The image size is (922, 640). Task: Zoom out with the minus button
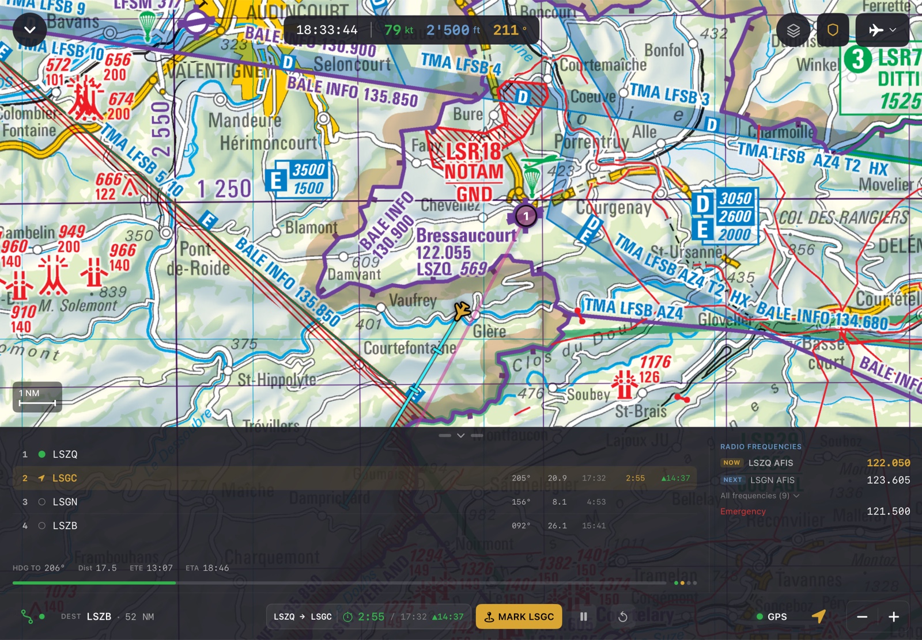pos(862,616)
